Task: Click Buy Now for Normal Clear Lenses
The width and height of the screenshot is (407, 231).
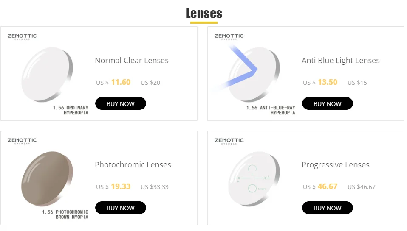Action: click(120, 103)
